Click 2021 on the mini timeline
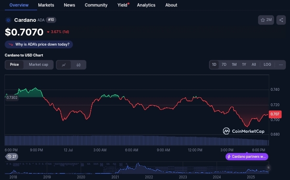The height and width of the screenshot is (180, 290). [115, 177]
